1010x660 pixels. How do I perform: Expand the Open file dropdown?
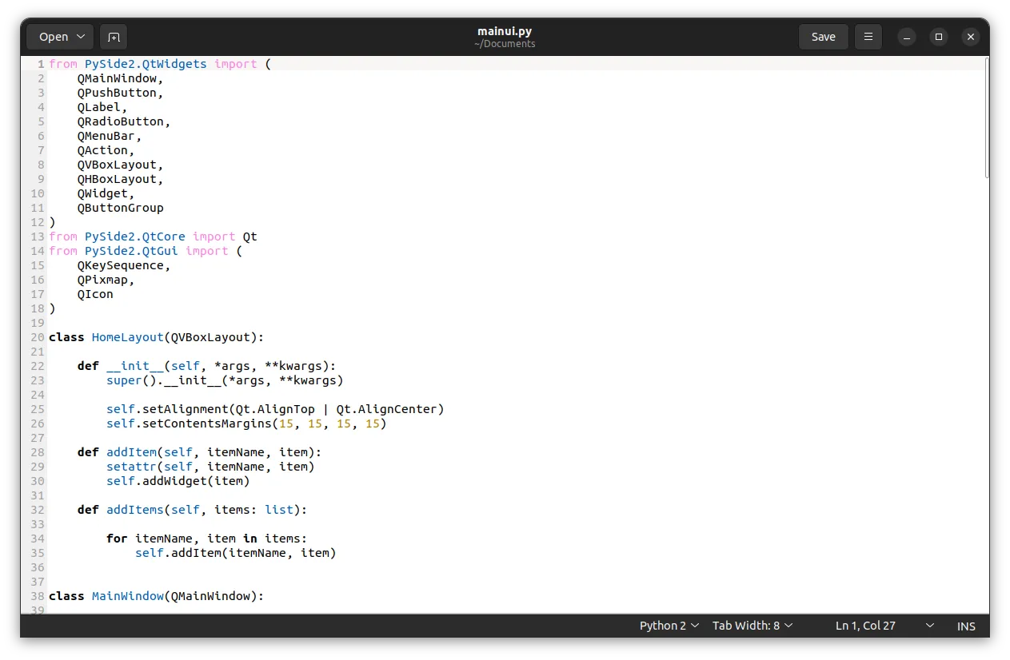(x=60, y=37)
